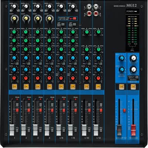Toggle the channel 4 AUX1 PRE switch

[52, 64]
